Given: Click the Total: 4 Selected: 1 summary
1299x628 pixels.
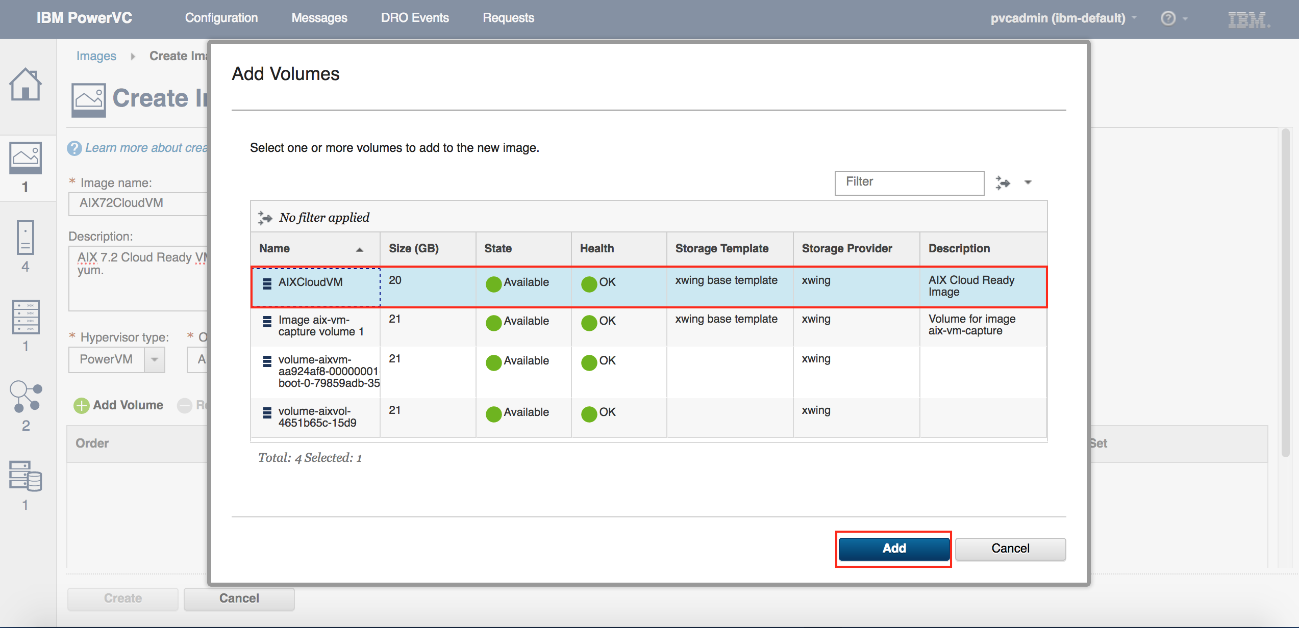Looking at the screenshot, I should [x=310, y=458].
